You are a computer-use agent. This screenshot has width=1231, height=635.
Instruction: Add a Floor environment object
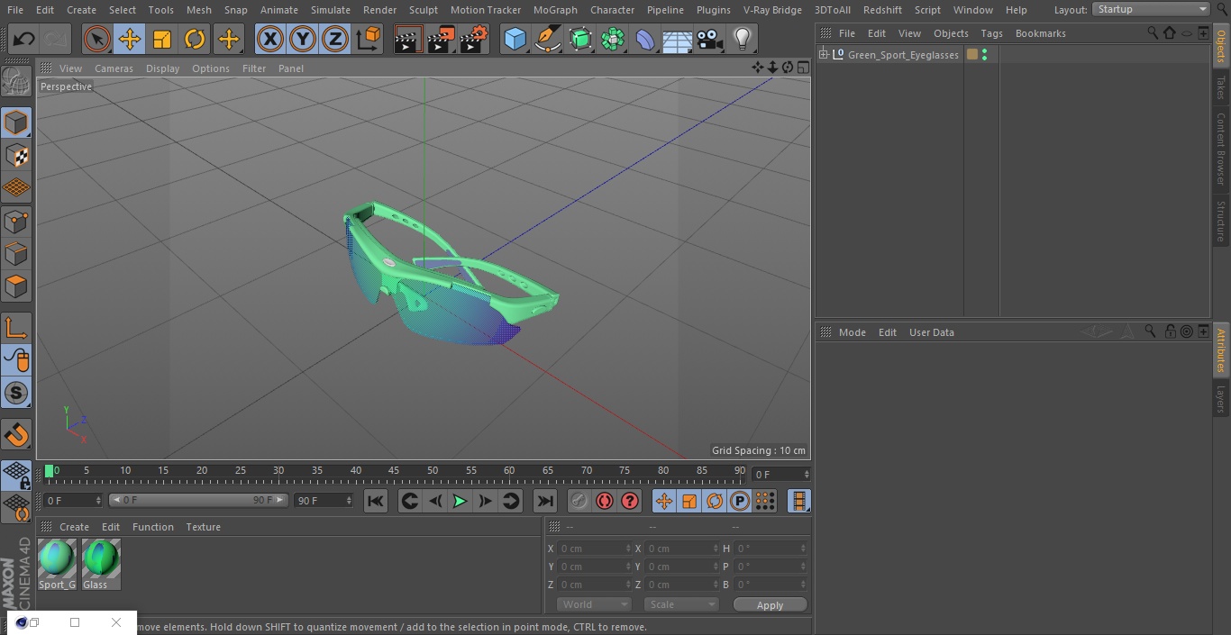coord(678,40)
